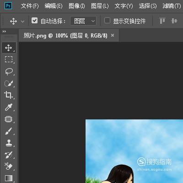The height and width of the screenshot is (183, 183).
Task: Select the Lasso tool
Action: pos(9,71)
